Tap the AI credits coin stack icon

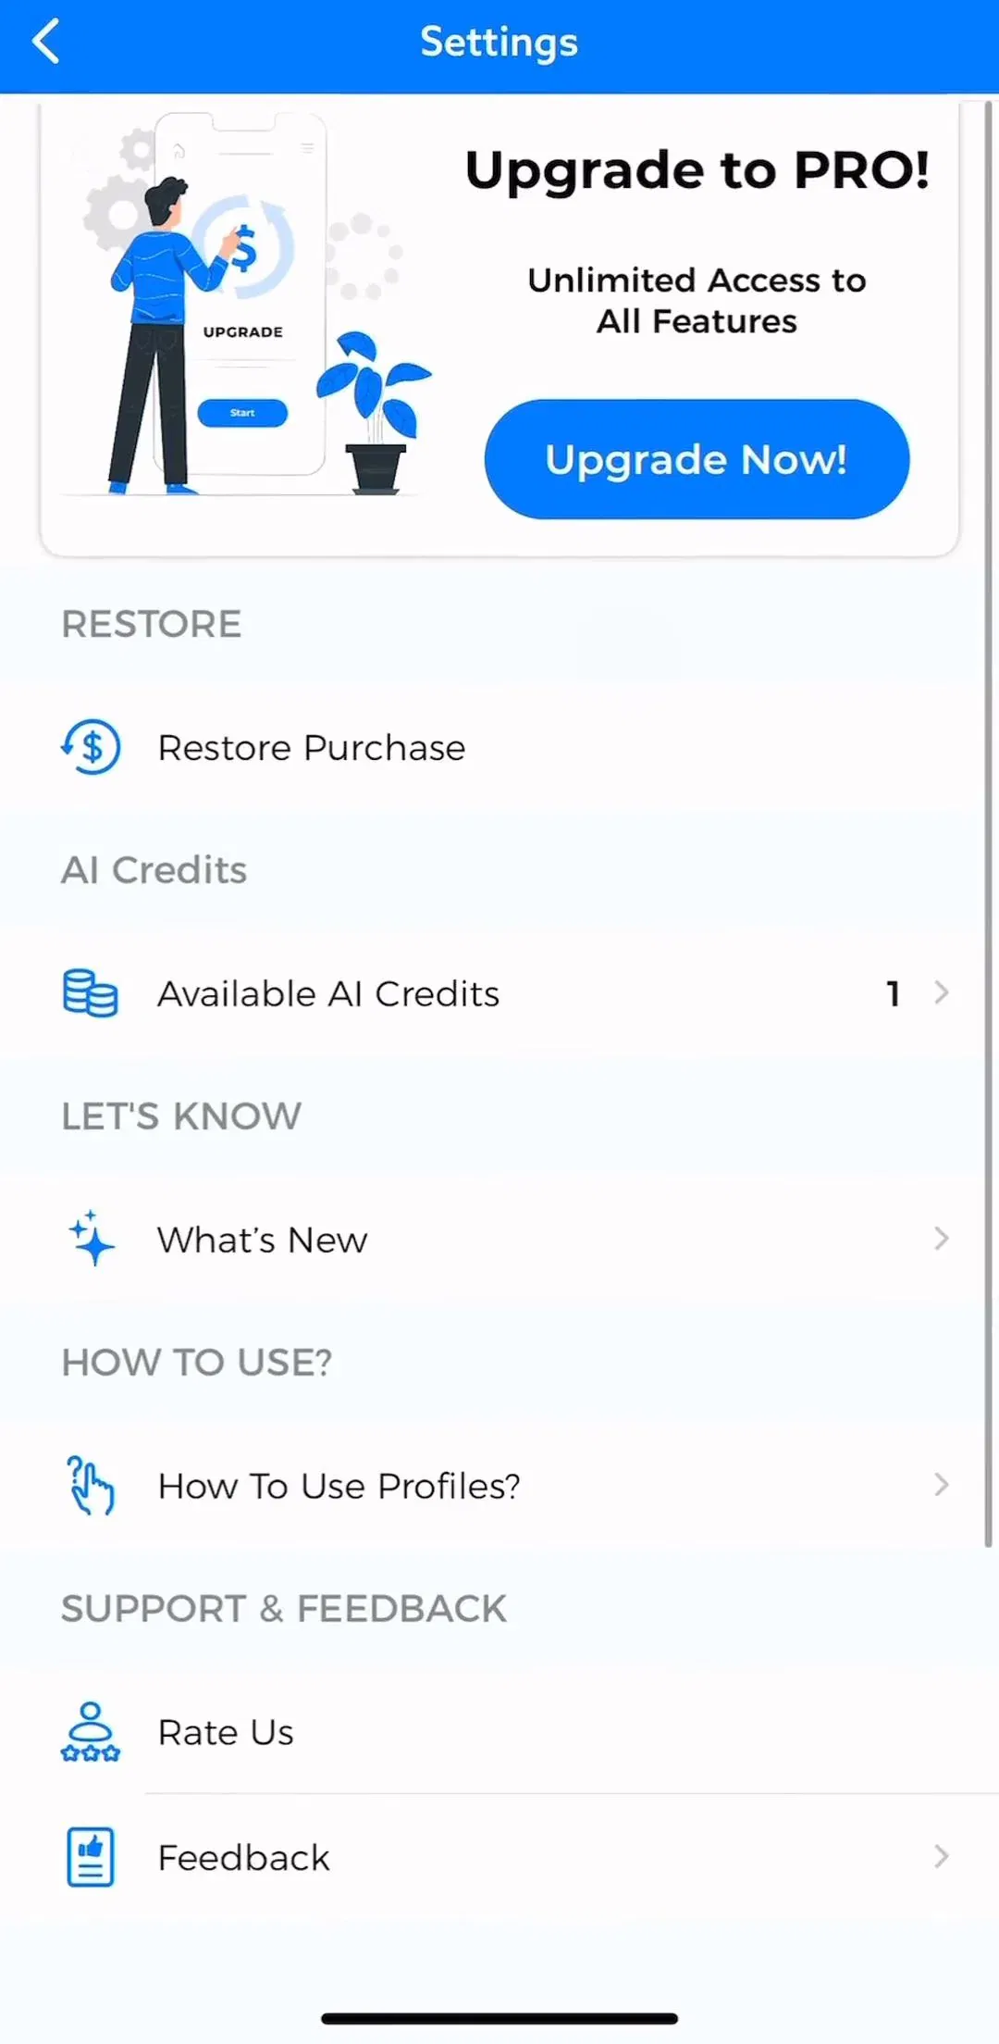tap(90, 993)
